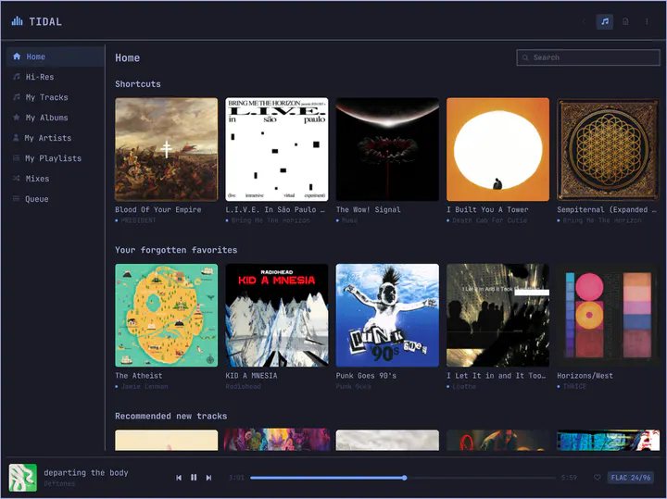
Task: Go back with the header back chevron
Action: pyautogui.click(x=584, y=21)
